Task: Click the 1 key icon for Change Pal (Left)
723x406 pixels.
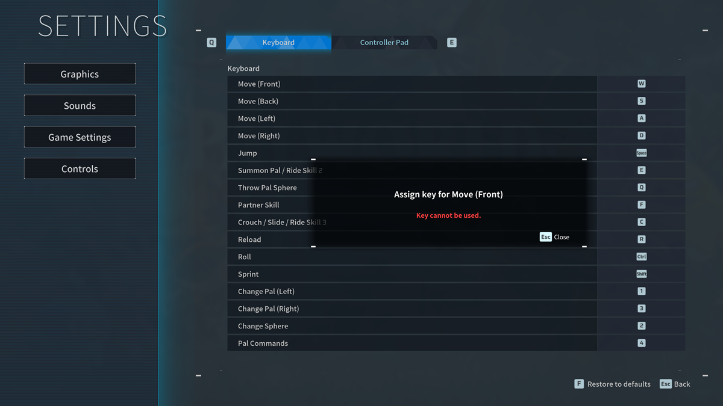Action: pyautogui.click(x=641, y=291)
